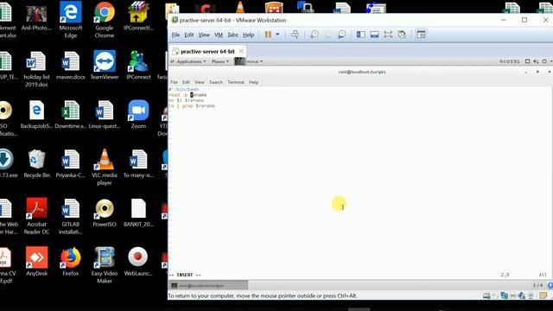Image resolution: width=553 pixels, height=311 pixels.
Task: Open the VMware Help menu
Action: (248, 35)
